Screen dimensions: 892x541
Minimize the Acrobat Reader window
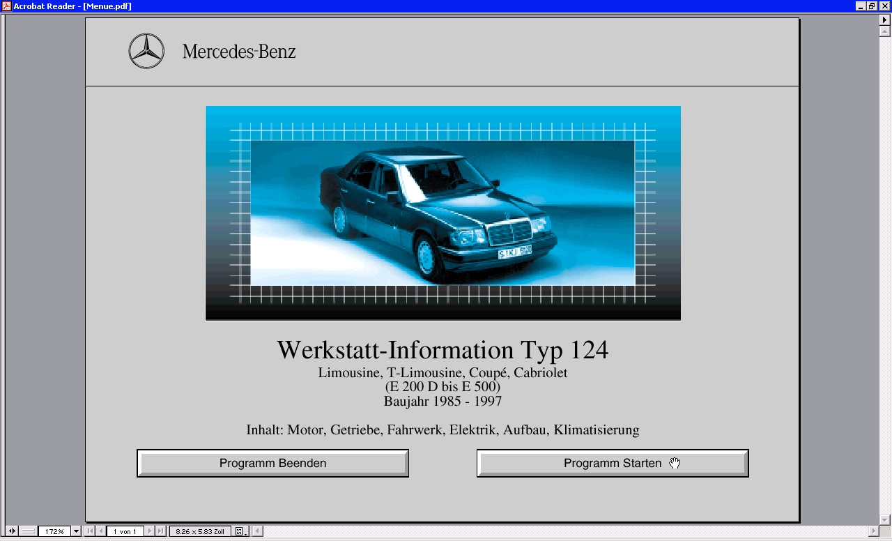coord(861,6)
